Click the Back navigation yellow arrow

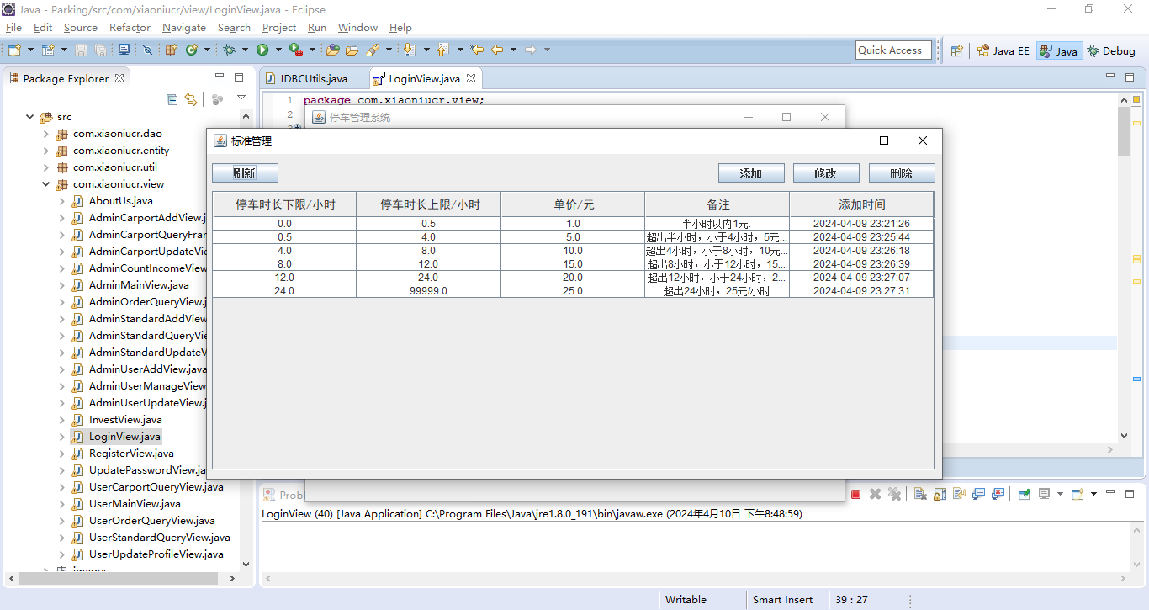coord(497,50)
